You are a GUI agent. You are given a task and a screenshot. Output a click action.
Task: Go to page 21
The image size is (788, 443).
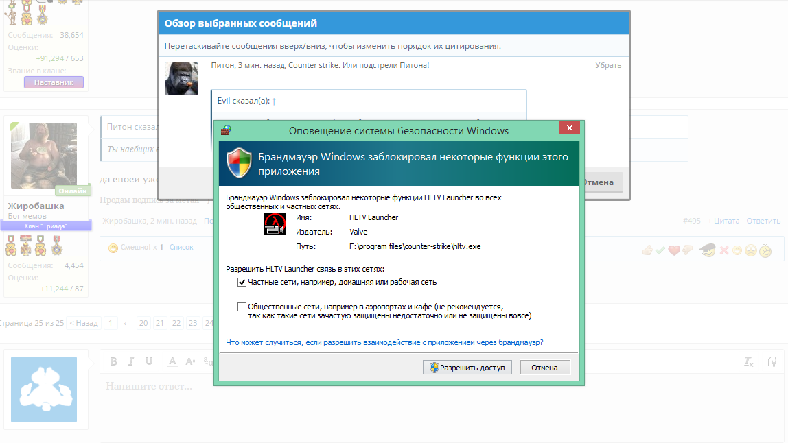click(x=160, y=323)
